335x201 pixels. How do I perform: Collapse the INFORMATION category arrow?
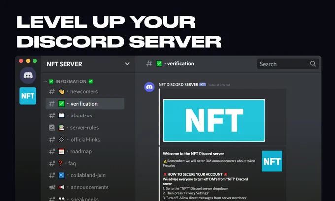pos(45,82)
